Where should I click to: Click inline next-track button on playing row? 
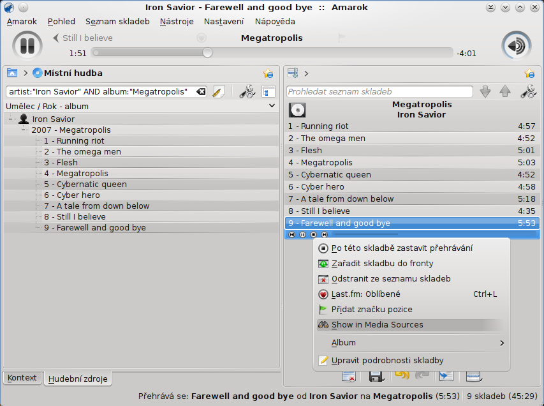(324, 235)
